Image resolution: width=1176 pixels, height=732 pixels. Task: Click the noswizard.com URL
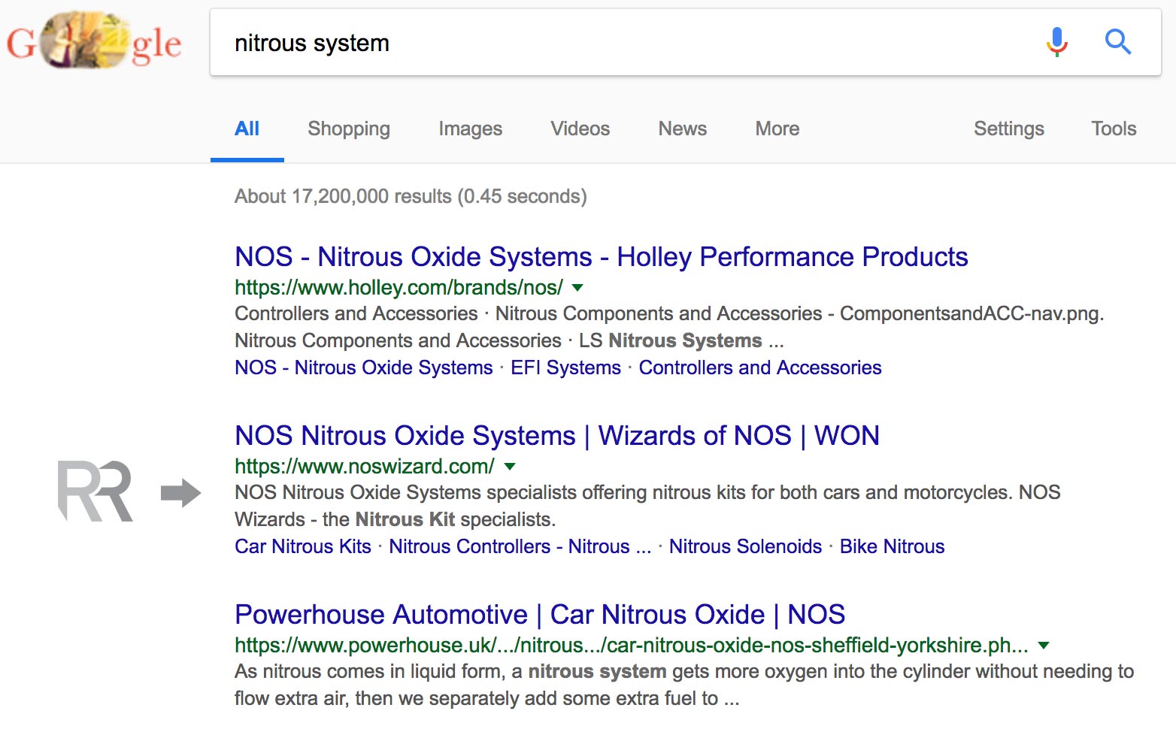[x=364, y=466]
